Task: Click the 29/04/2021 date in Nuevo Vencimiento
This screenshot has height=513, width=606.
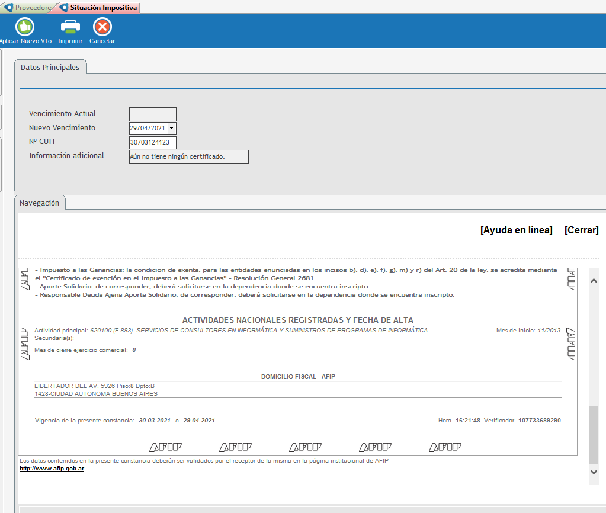Action: click(148, 128)
